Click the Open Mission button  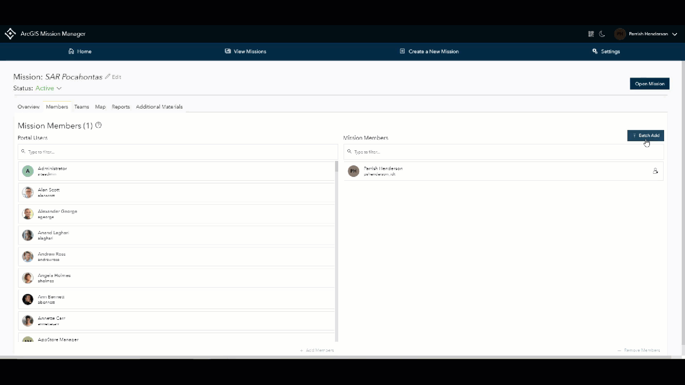(x=649, y=83)
